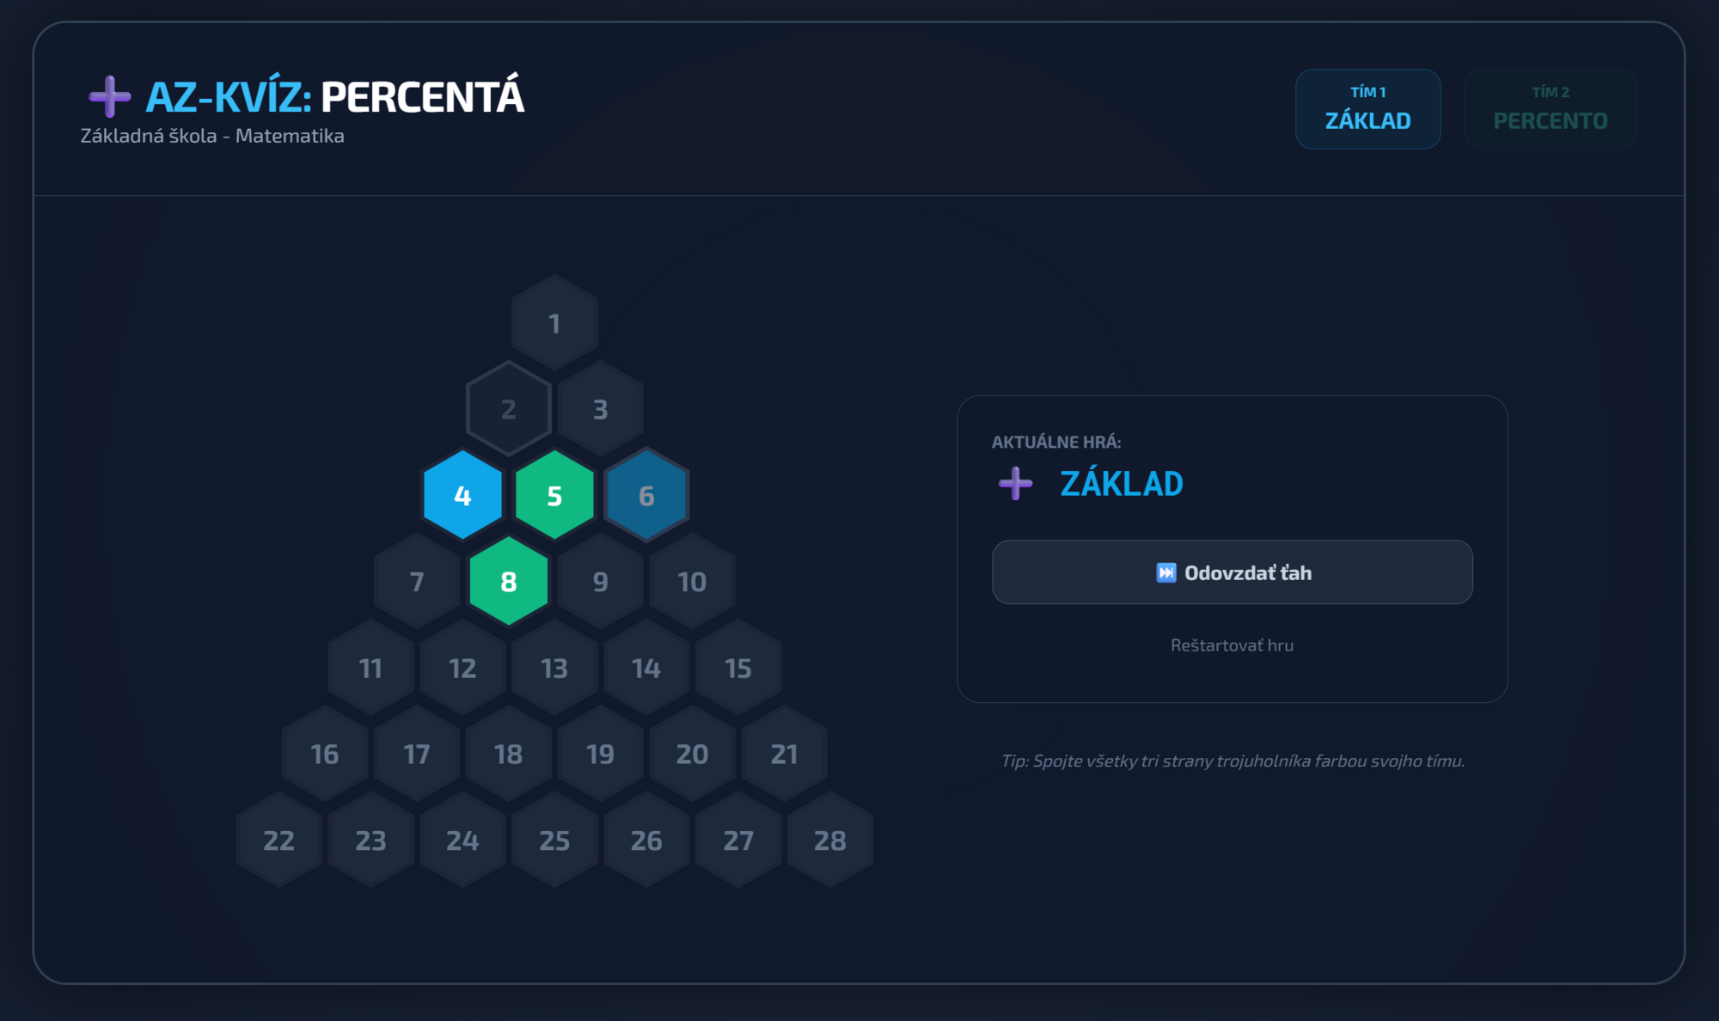The width and height of the screenshot is (1719, 1021).
Task: Click the green hexagon 8
Action: coord(509,582)
